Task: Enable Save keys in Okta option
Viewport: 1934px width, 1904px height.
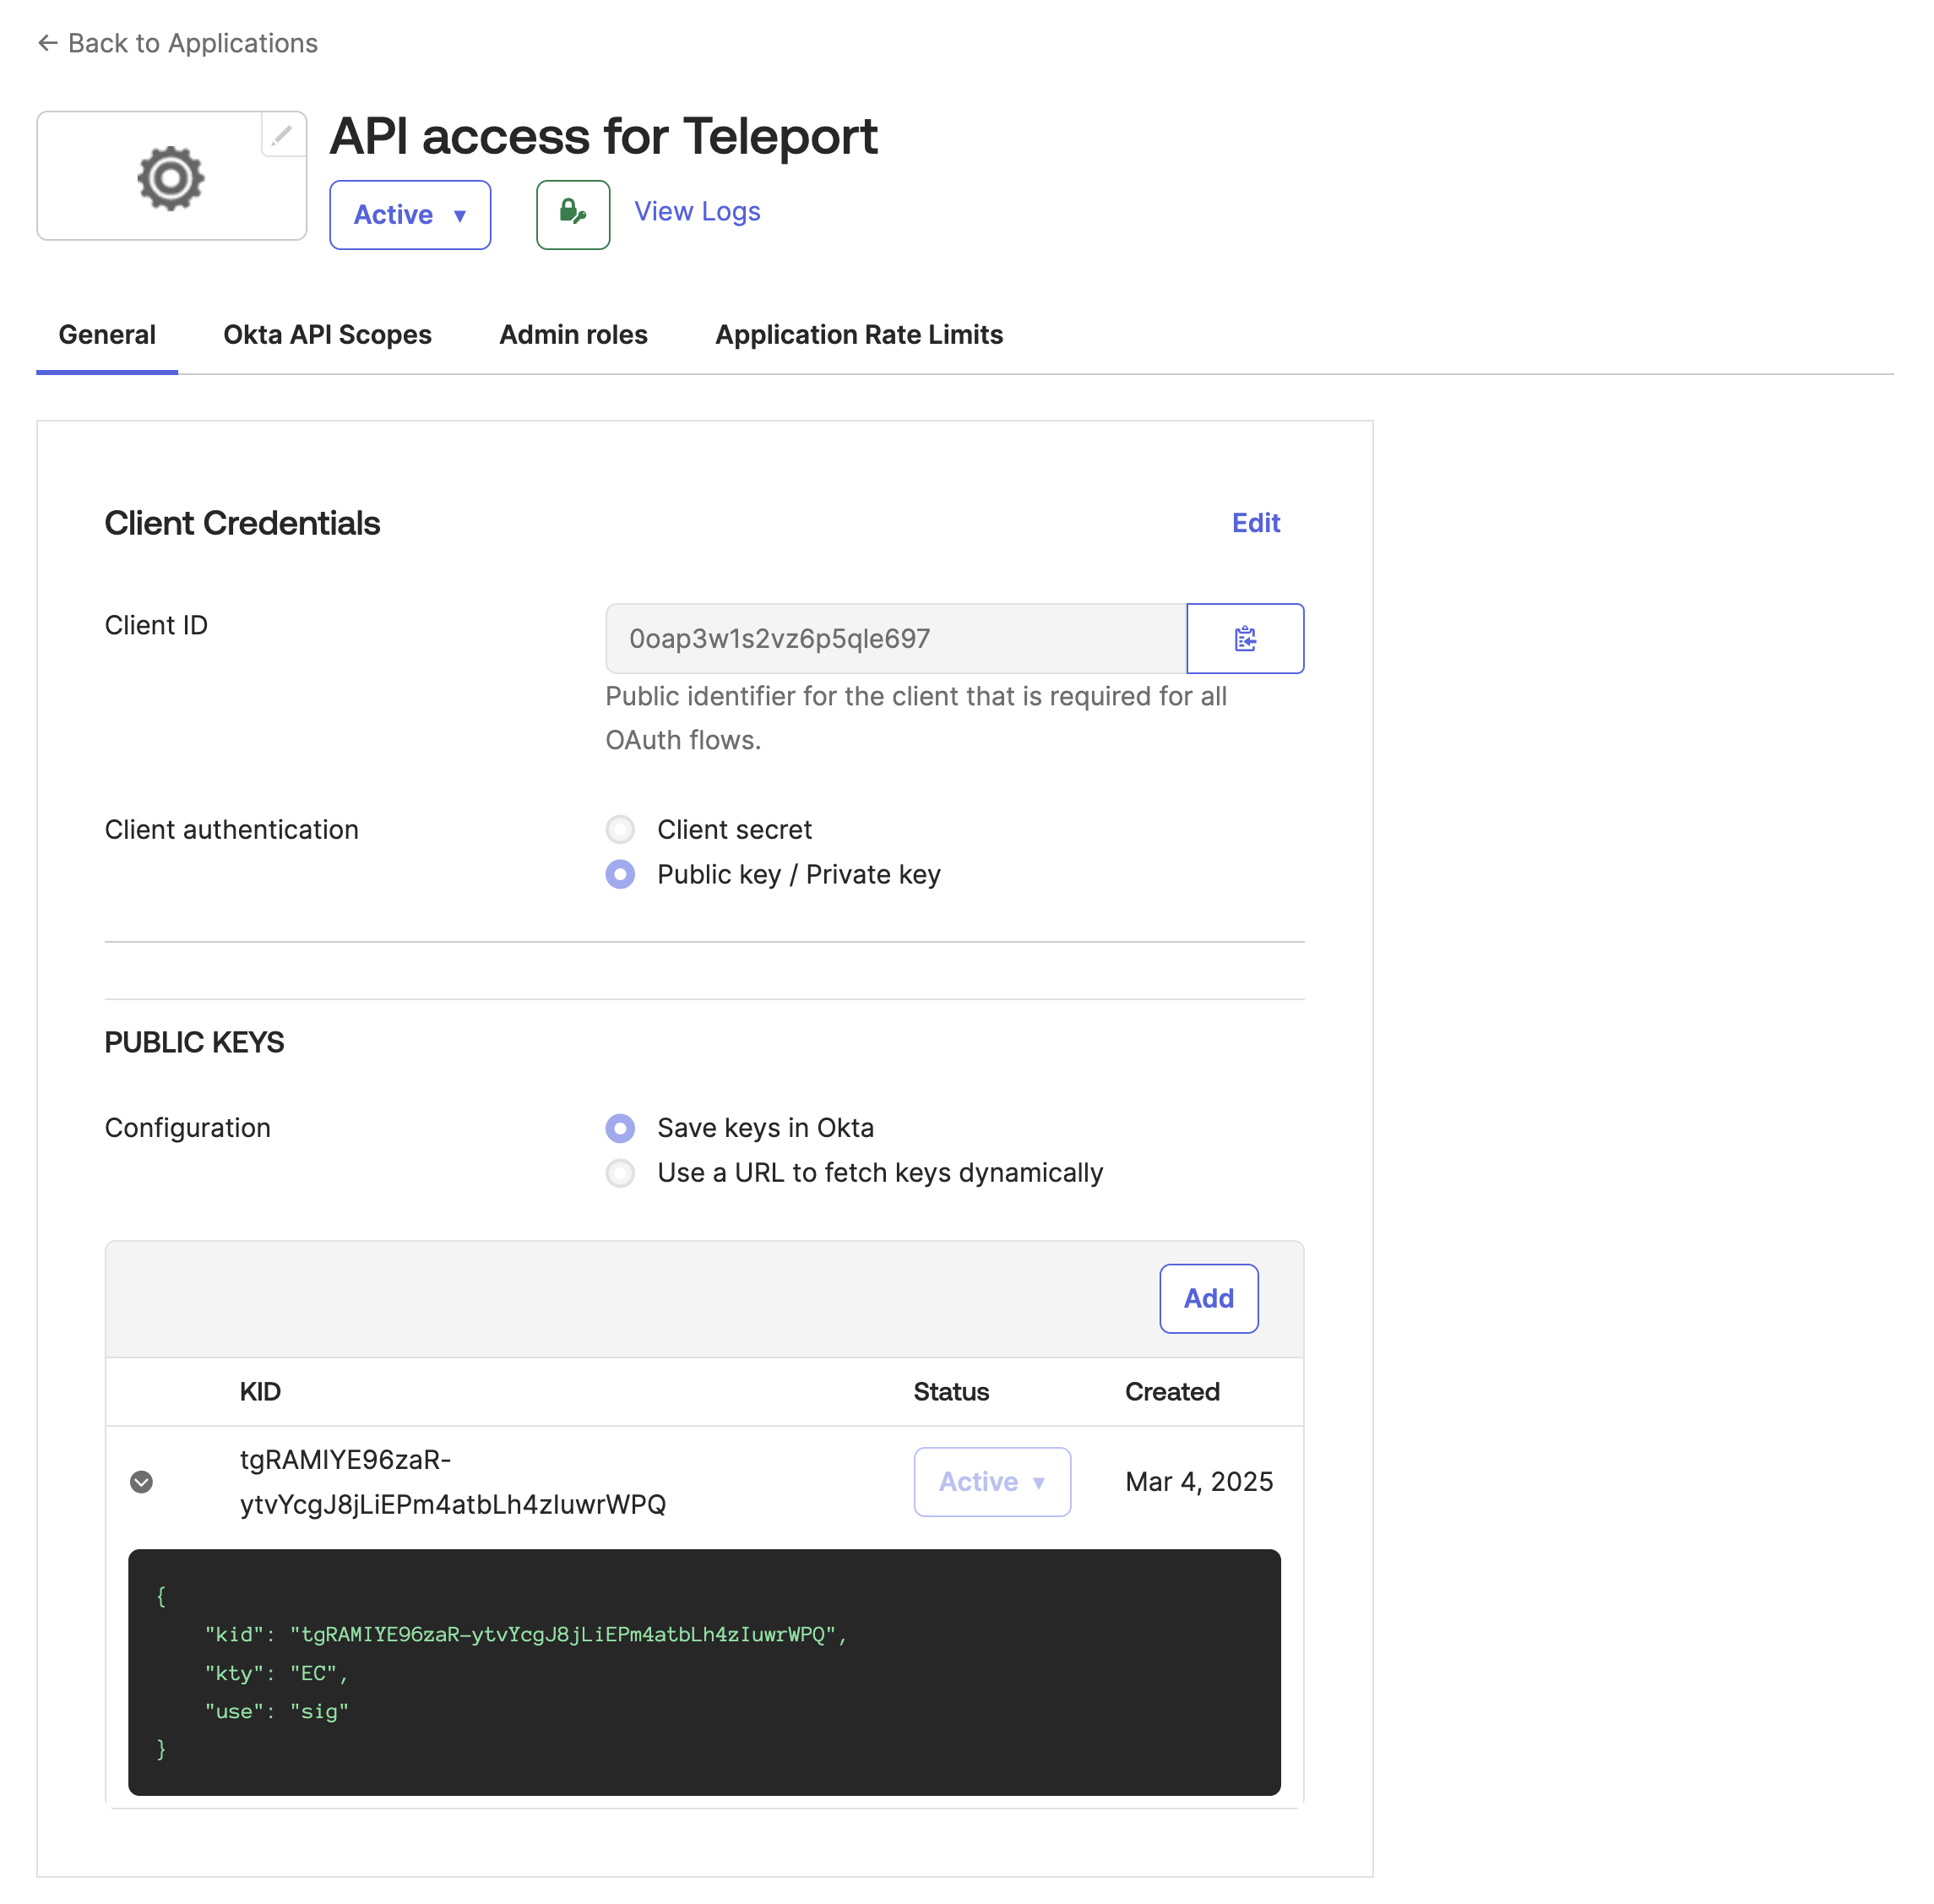Action: (x=620, y=1128)
